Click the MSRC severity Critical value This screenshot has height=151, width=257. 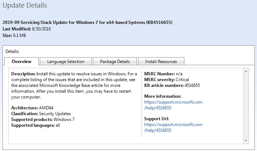coord(182,80)
